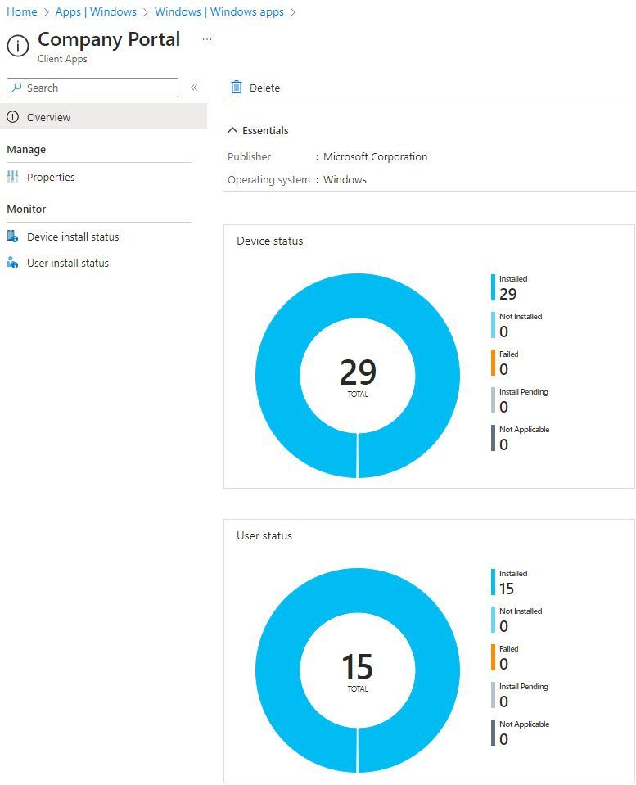Click User status Not Applicable dark swatch
The height and width of the screenshot is (785, 636).
click(494, 733)
